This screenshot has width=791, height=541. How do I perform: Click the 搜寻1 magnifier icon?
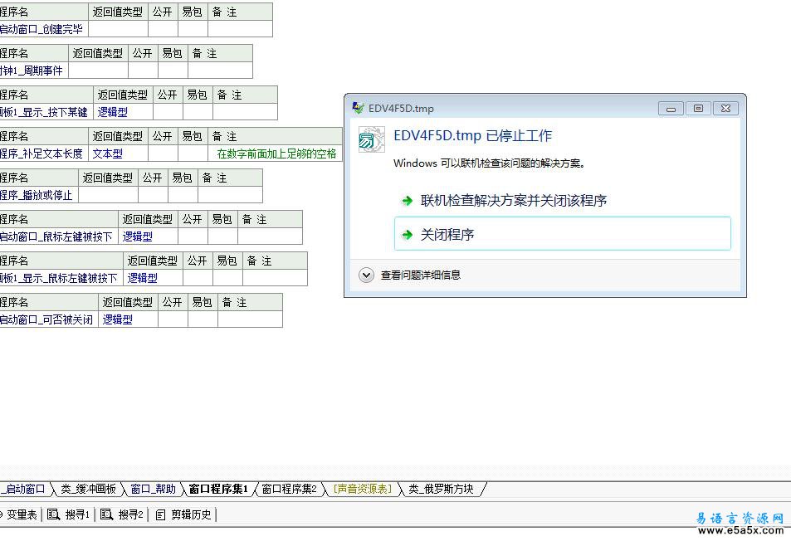53,514
